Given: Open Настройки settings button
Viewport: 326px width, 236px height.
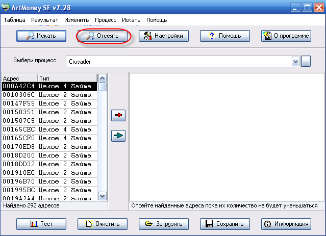Looking at the screenshot, I should click(x=164, y=36).
